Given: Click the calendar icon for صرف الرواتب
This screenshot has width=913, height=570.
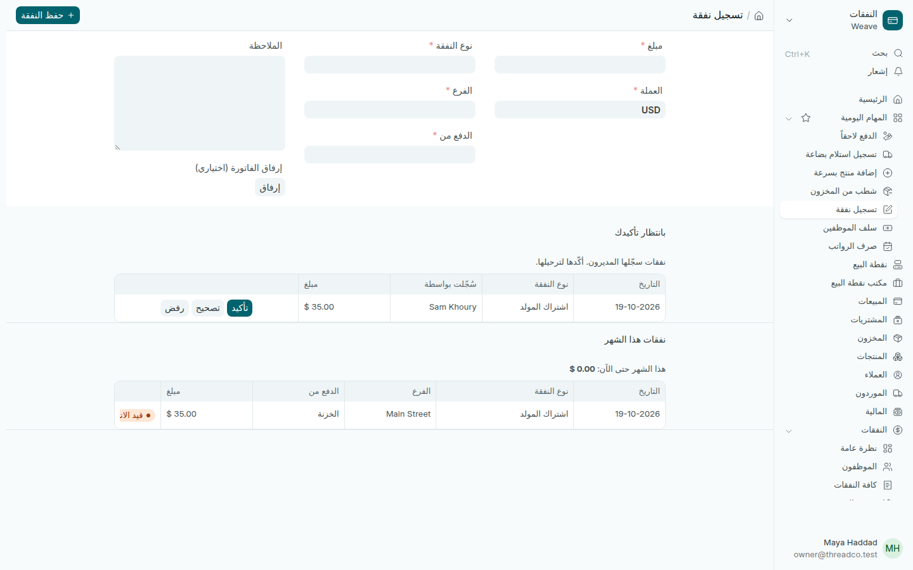Looking at the screenshot, I should point(888,246).
